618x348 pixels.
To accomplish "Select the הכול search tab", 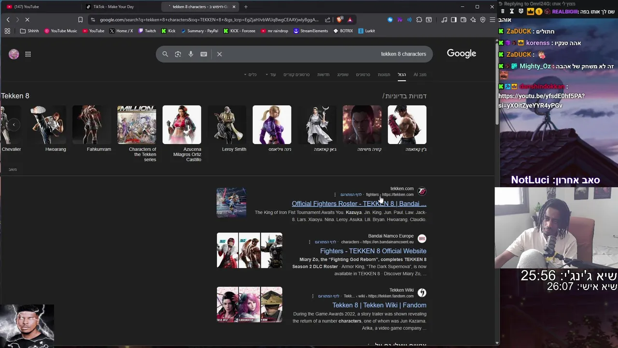I will click(402, 74).
